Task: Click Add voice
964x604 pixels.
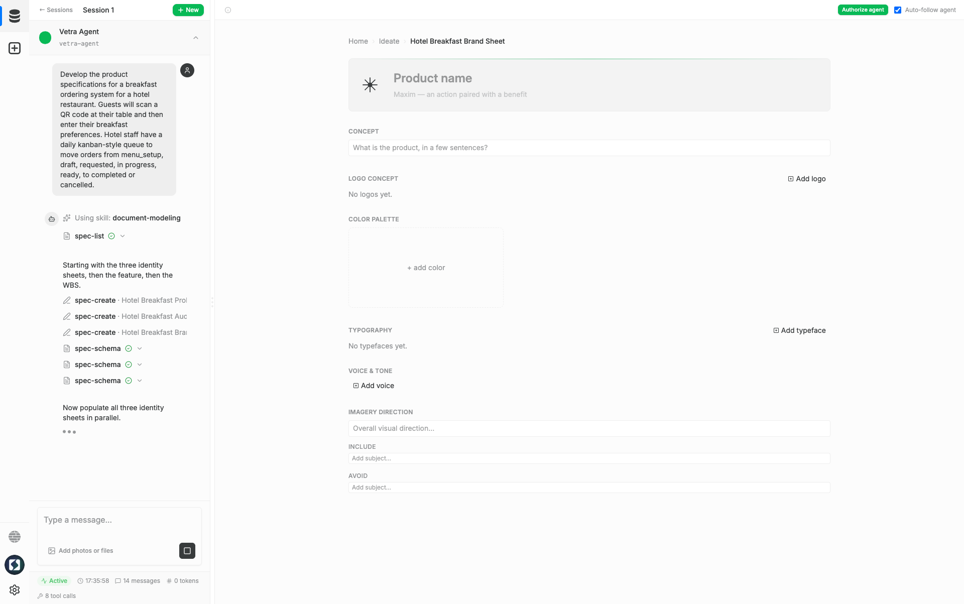Action: point(374,386)
